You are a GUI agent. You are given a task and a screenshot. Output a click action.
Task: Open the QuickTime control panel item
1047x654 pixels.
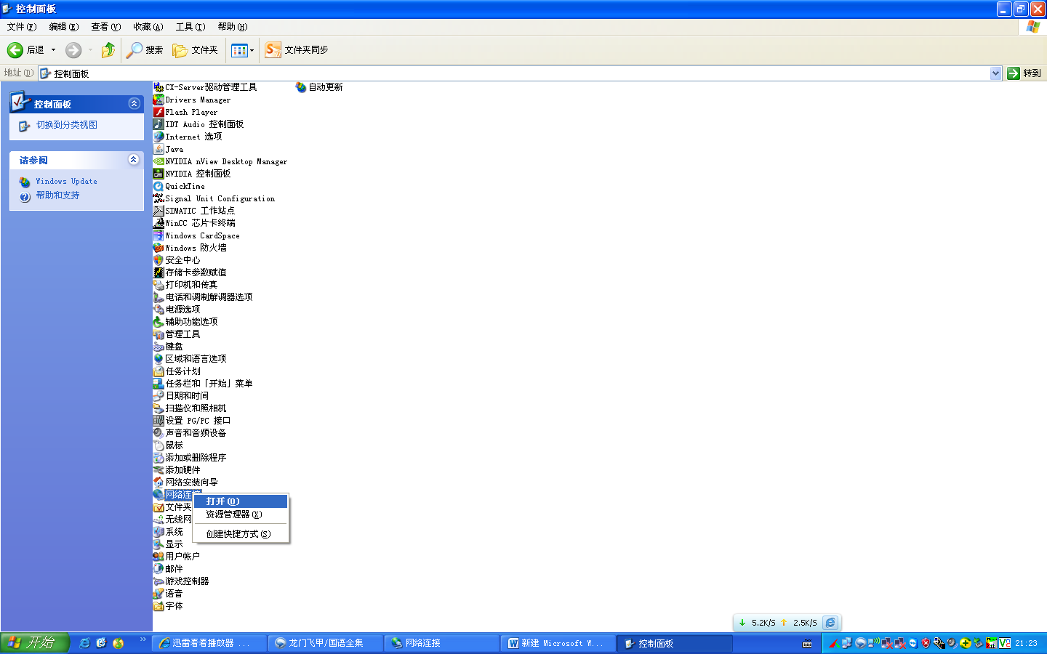coord(185,187)
